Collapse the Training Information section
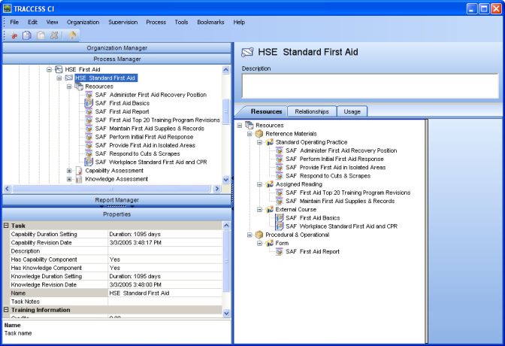505x346 pixels. click(6, 310)
